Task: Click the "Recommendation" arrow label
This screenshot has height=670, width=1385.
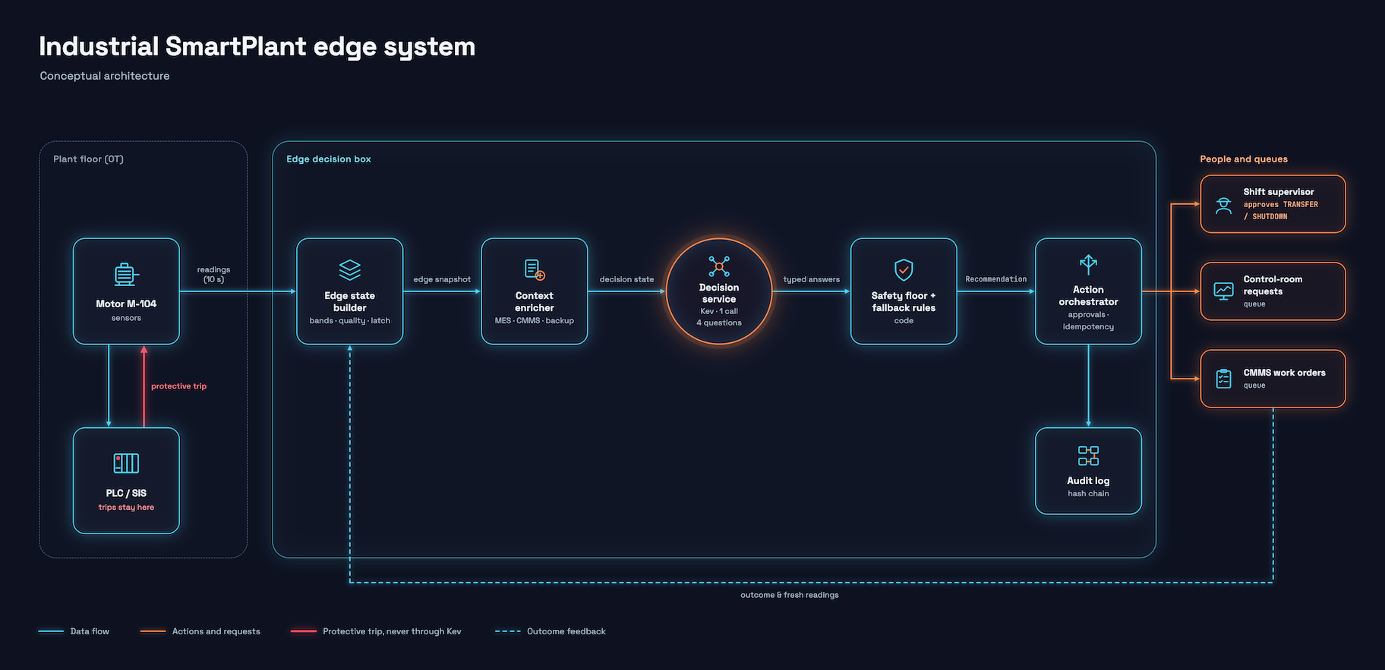Action: point(996,279)
